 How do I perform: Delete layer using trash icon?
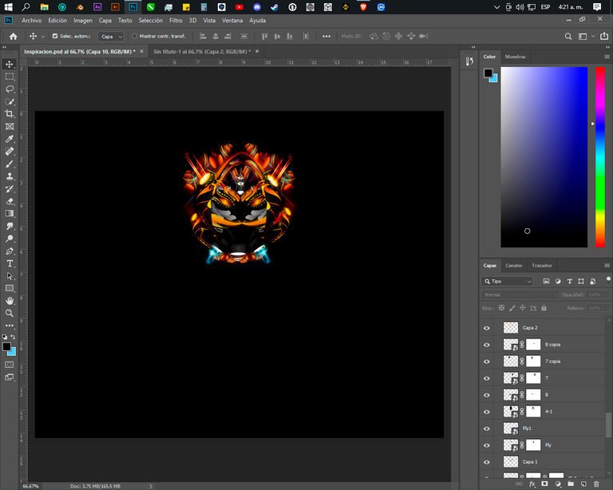596,484
